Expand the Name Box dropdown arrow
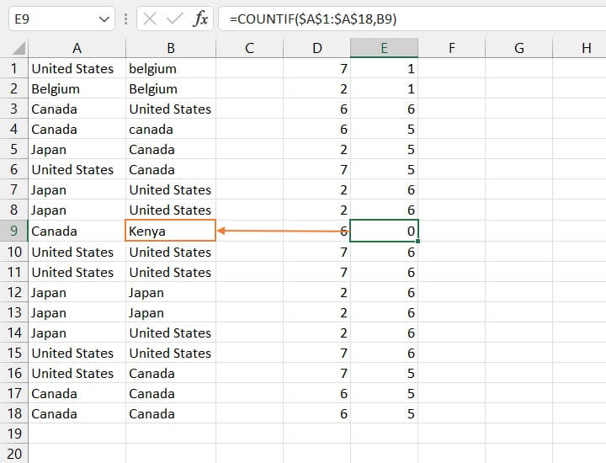The width and height of the screenshot is (606, 463). point(104,19)
